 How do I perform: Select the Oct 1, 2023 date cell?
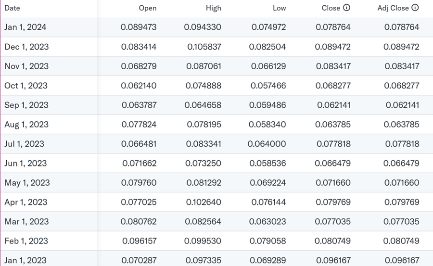point(26,85)
